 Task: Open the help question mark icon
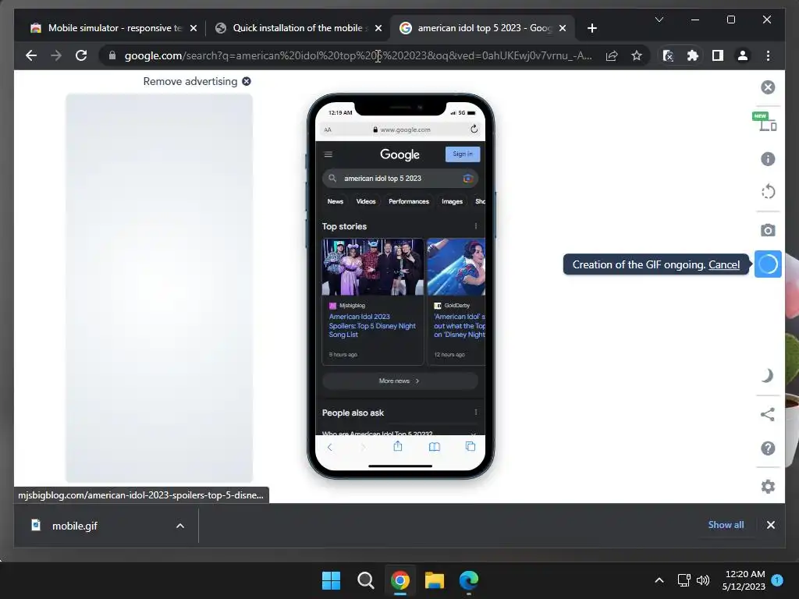pyautogui.click(x=768, y=448)
